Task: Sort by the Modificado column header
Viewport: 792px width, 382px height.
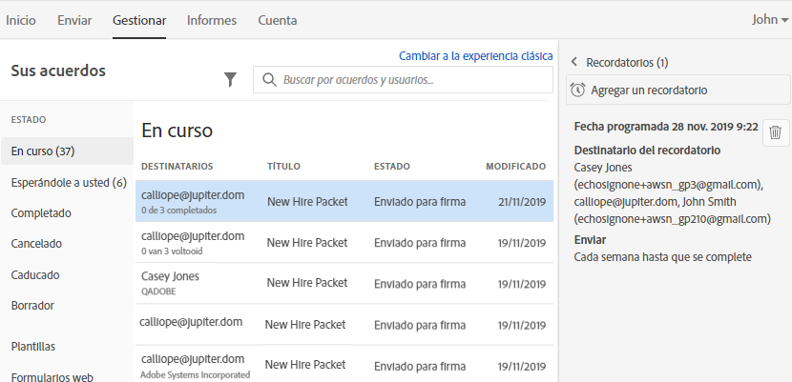Action: click(x=515, y=166)
